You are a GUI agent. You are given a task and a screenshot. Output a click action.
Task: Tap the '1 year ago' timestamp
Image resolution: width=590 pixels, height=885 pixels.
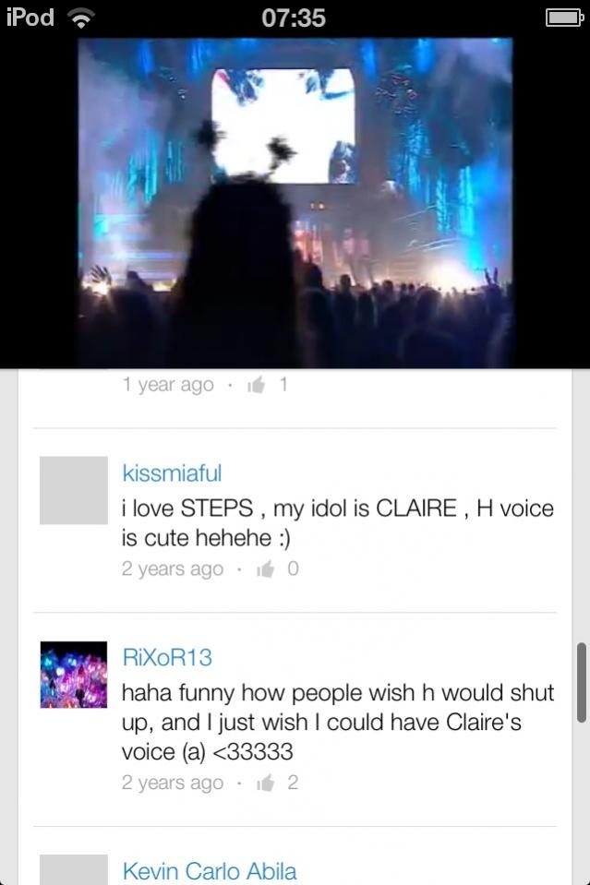click(168, 385)
